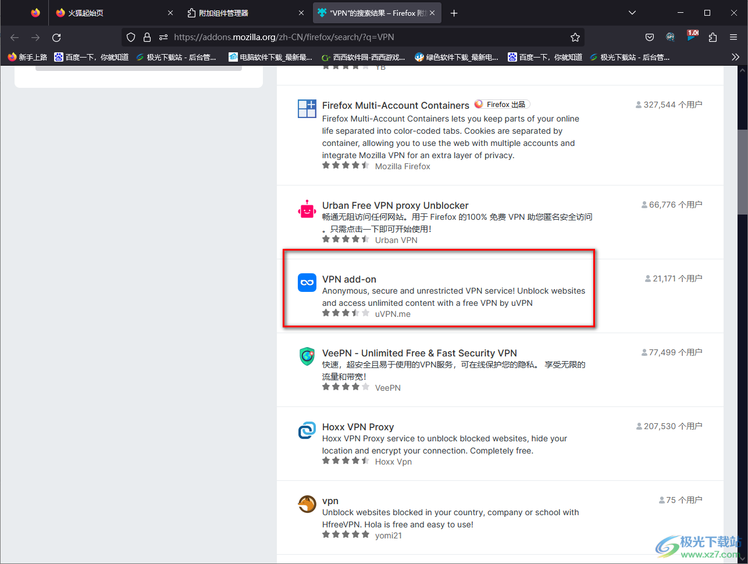The width and height of the screenshot is (748, 564).
Task: Click the 77,499 个用户 count
Action: [x=672, y=352]
